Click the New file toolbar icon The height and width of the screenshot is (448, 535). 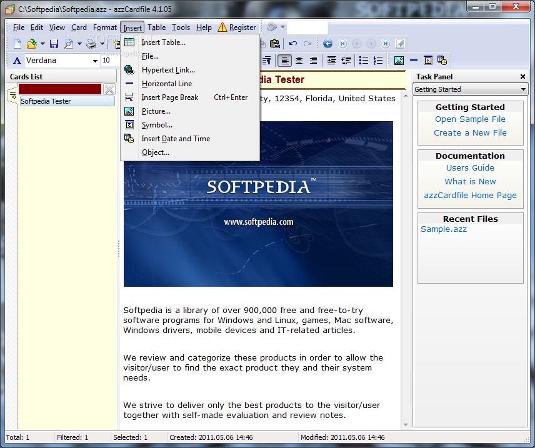coord(17,44)
